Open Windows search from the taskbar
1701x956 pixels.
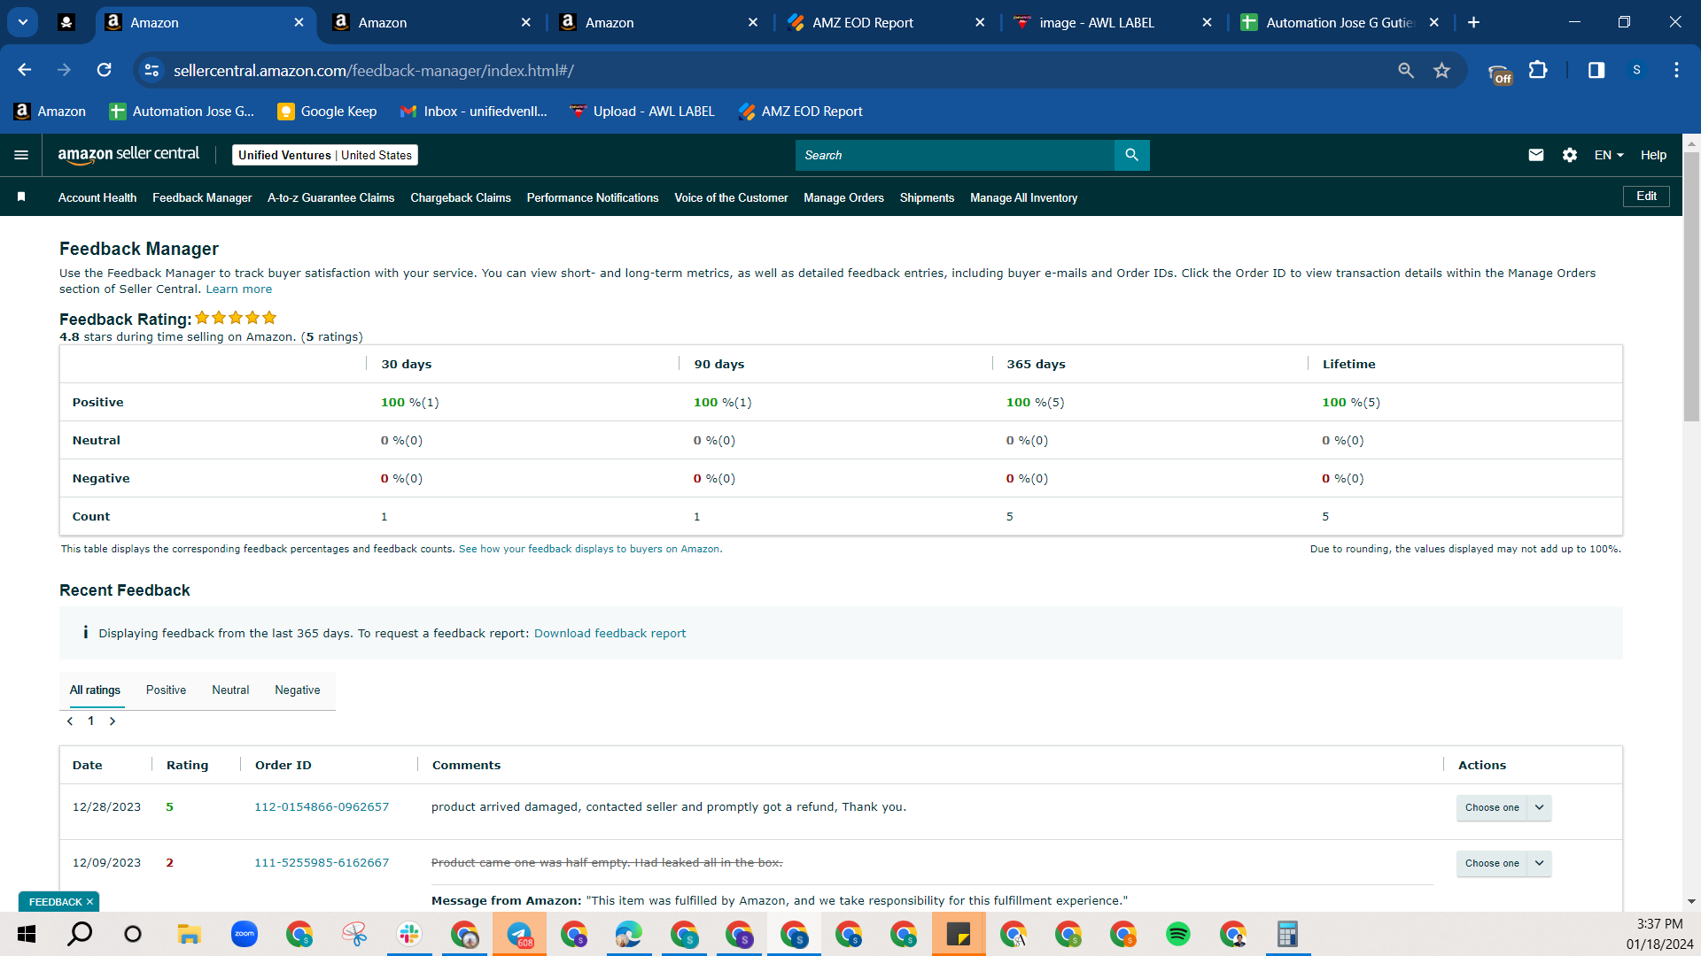pos(80,934)
